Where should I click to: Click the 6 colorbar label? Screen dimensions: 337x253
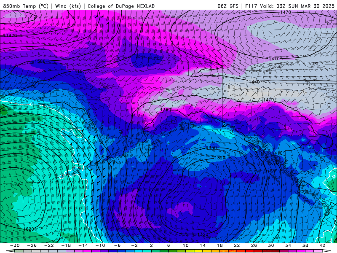point(168,245)
